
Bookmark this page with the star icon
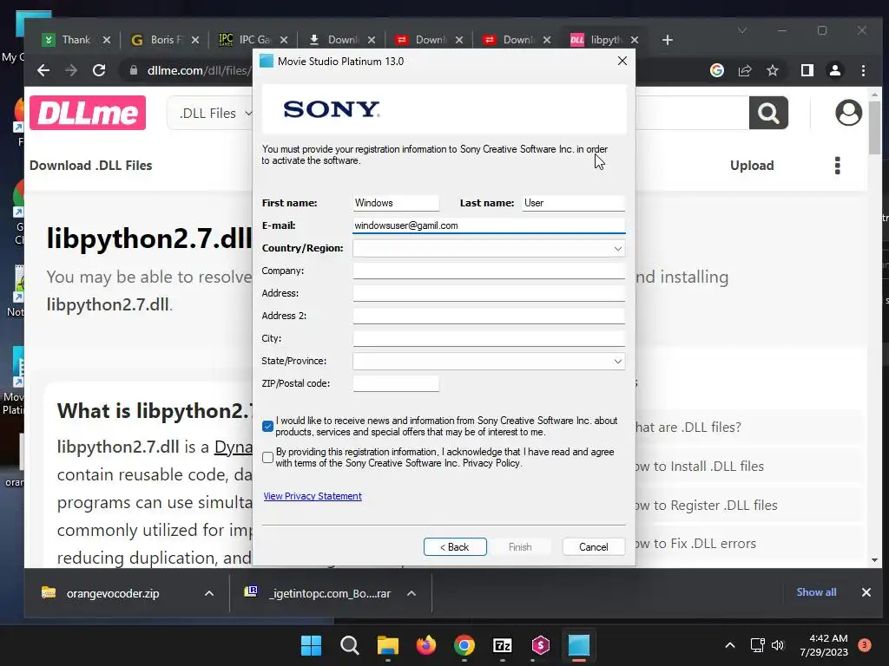tap(772, 70)
